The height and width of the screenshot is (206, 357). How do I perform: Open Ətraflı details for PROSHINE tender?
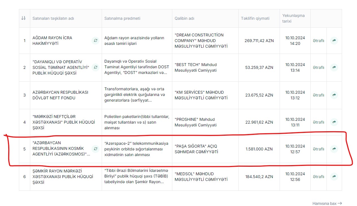click(x=318, y=122)
